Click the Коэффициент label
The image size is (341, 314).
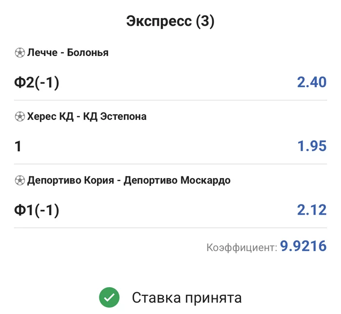(241, 248)
